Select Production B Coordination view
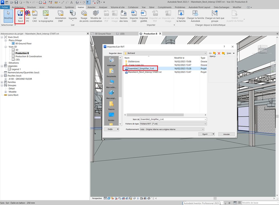This screenshot has width=279, height=205. coord(28,56)
